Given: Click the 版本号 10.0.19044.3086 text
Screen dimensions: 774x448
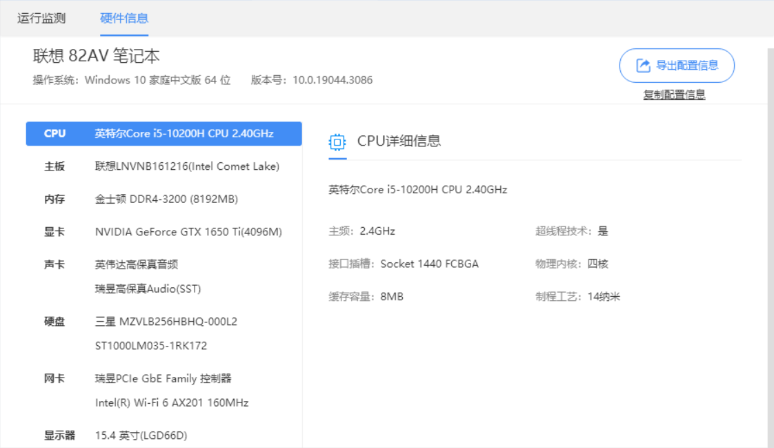Looking at the screenshot, I should click(x=312, y=80).
